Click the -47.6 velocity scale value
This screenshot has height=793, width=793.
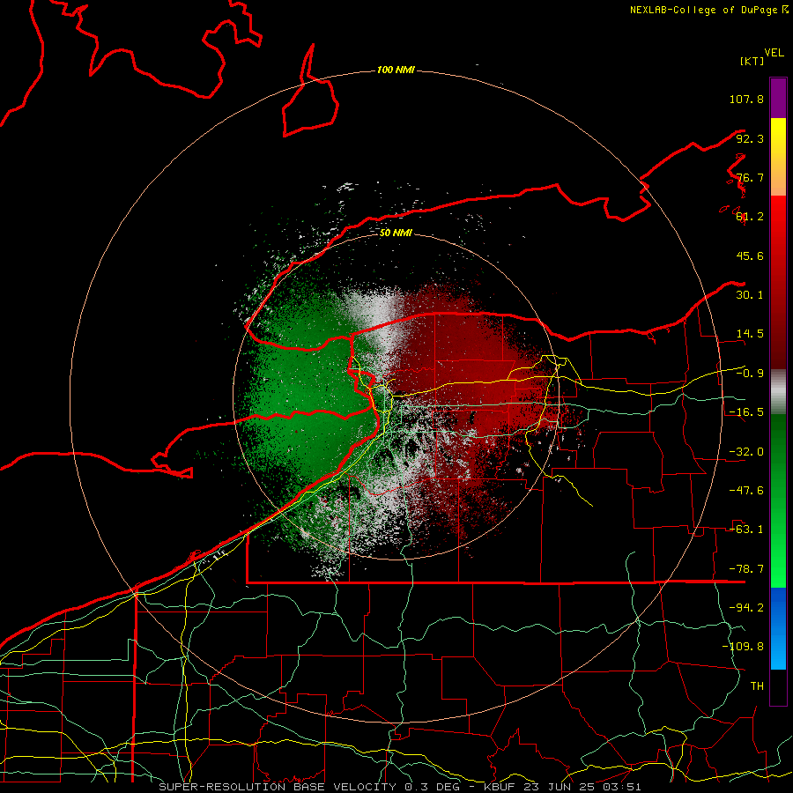tap(746, 491)
